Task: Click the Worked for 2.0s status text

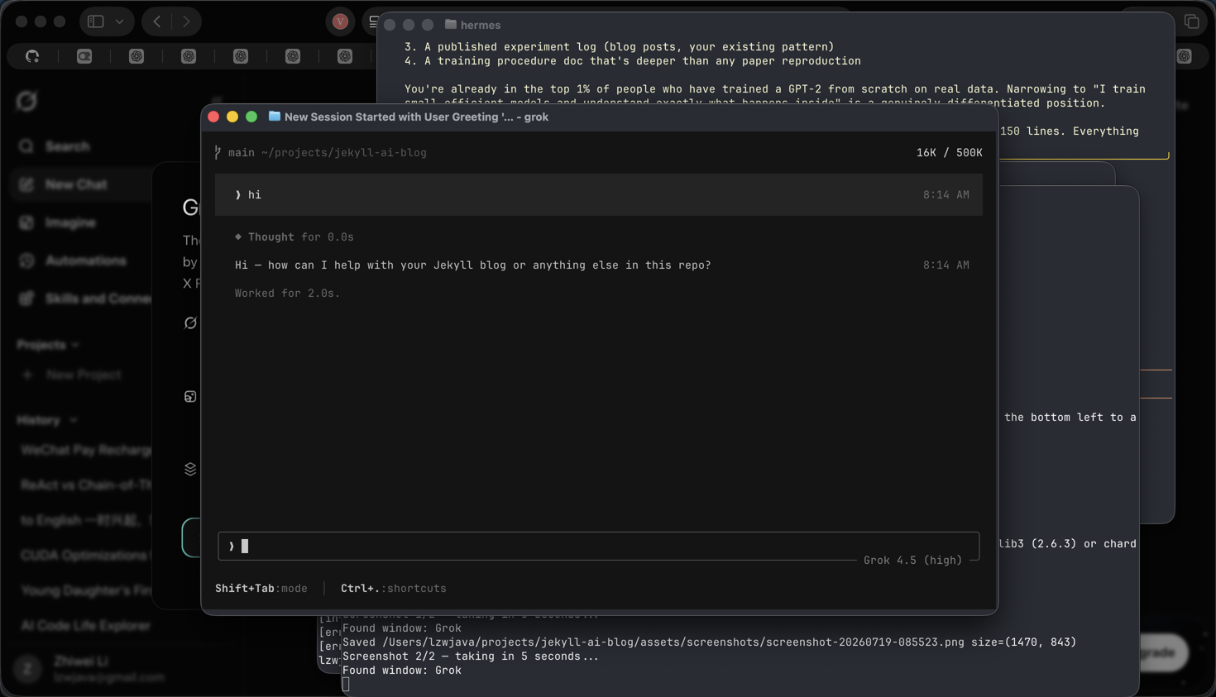Action: pos(287,294)
